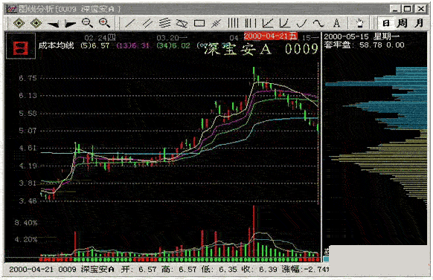Switch to monthly 月 chart period
The width and height of the screenshot is (433, 280).
pos(419,23)
